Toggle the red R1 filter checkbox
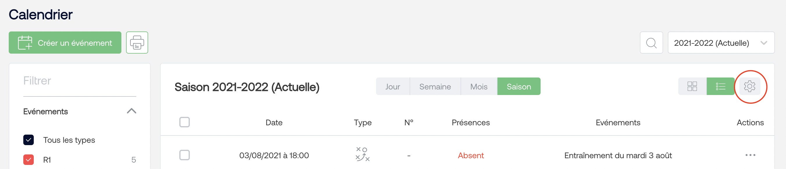The width and height of the screenshot is (786, 169). tap(28, 159)
